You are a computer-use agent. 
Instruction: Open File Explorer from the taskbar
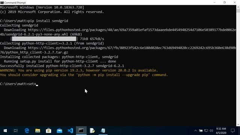pos(37,130)
